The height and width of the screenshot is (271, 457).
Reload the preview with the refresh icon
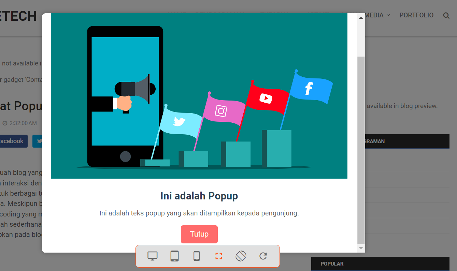click(263, 256)
